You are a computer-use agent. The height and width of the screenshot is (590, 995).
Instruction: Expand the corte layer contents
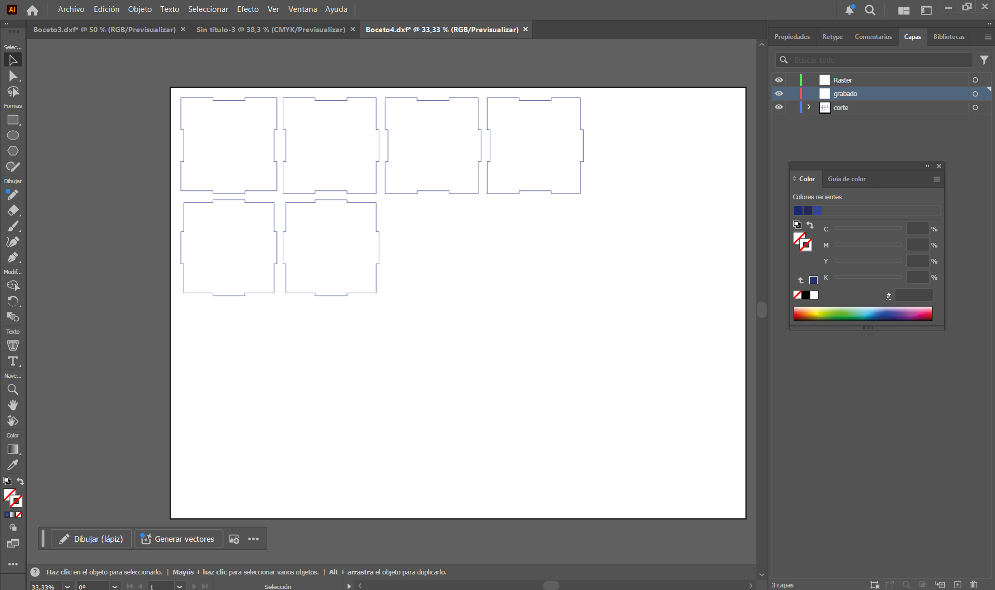tap(808, 107)
